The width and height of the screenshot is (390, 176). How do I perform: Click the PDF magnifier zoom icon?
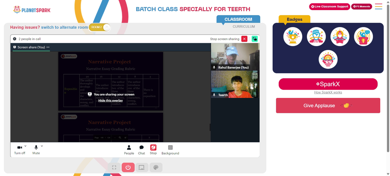point(120,138)
